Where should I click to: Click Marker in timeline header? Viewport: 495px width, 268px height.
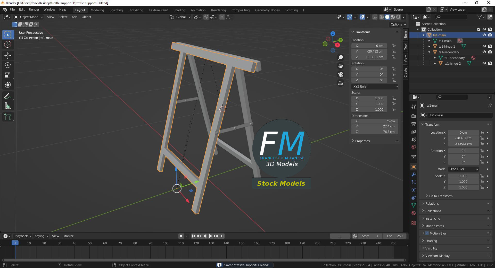click(68, 236)
